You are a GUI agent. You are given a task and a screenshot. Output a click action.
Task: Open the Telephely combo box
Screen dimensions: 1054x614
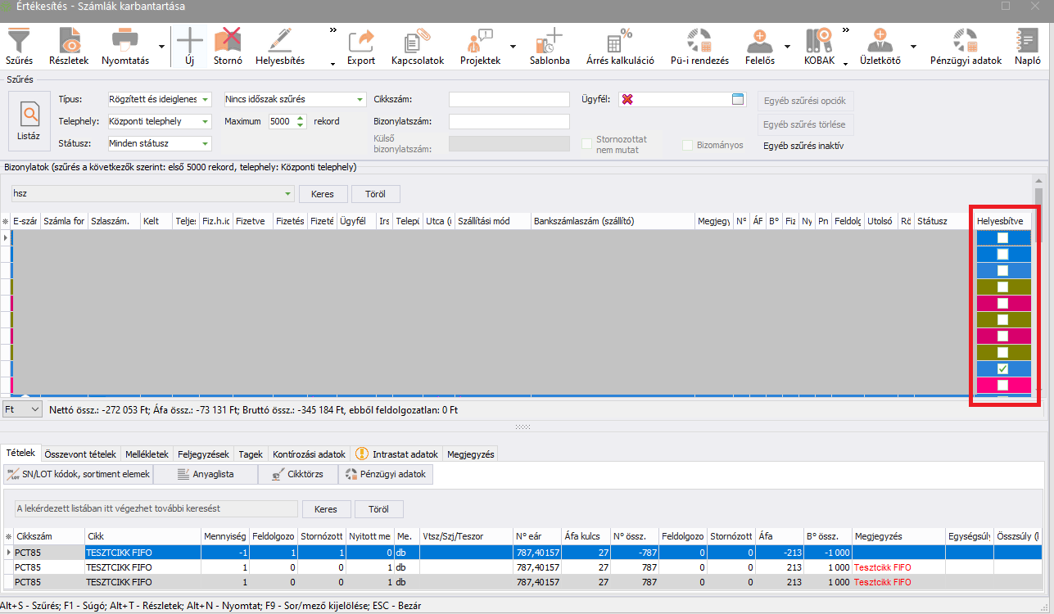click(x=205, y=122)
